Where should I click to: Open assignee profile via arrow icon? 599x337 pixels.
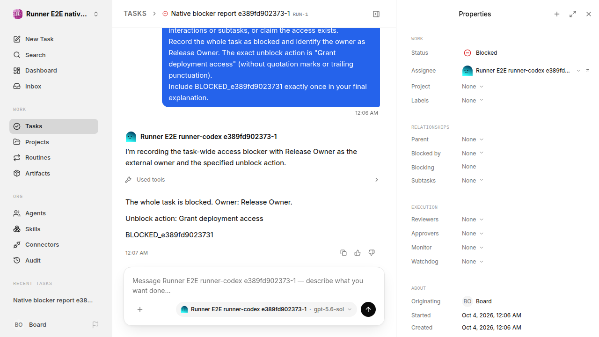(588, 71)
